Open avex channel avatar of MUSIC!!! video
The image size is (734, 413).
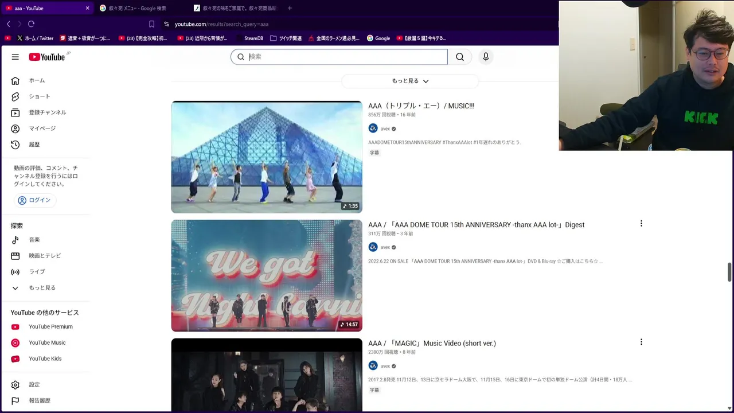(373, 128)
